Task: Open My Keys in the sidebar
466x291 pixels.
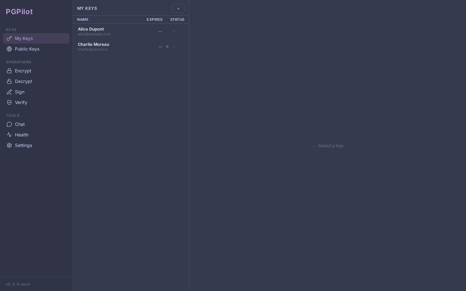Action: (x=36, y=38)
